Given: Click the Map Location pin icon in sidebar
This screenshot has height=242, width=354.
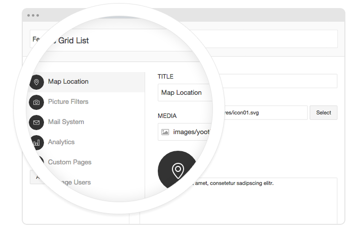Looking at the screenshot, I should 36,82.
